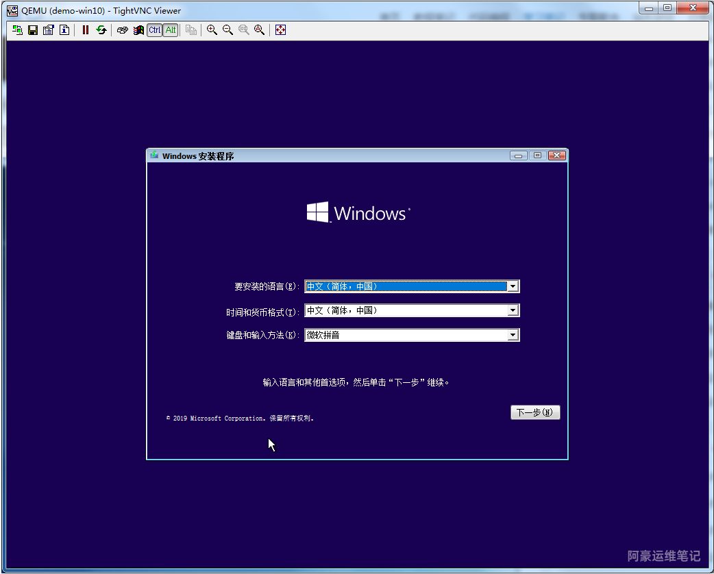Minimize the TightVNC Viewer window
Viewport: 714px width, 574px height.
click(x=649, y=8)
